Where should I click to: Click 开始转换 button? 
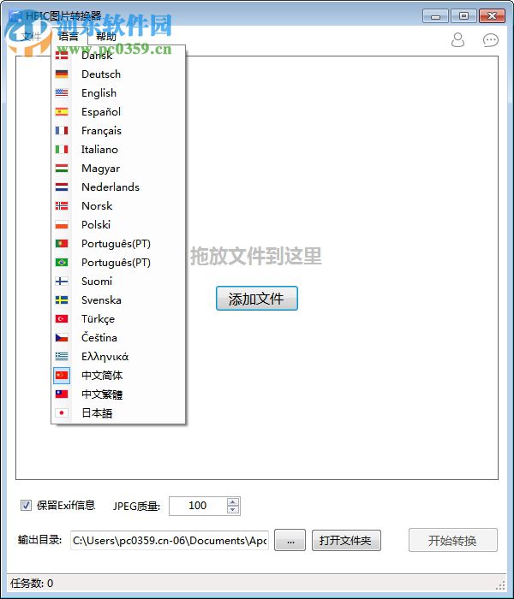(x=453, y=541)
